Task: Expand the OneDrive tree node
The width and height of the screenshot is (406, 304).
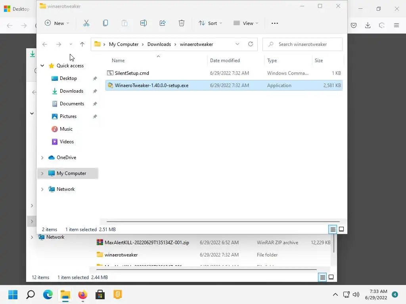Action: pyautogui.click(x=42, y=158)
